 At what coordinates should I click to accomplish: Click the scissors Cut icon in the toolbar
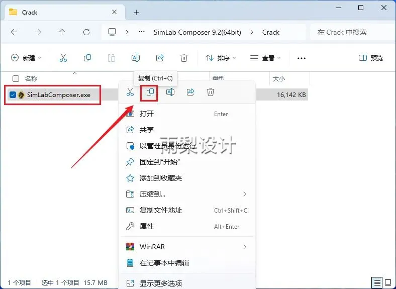click(63, 58)
